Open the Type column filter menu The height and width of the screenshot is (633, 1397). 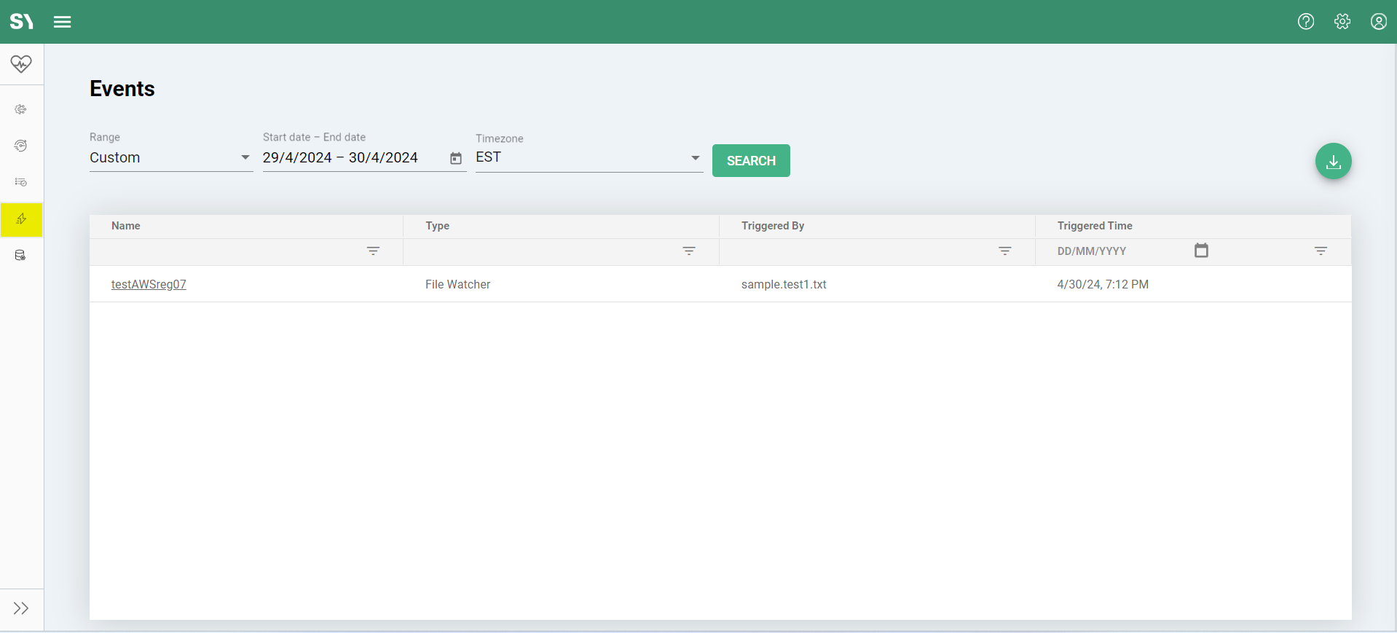pos(689,251)
